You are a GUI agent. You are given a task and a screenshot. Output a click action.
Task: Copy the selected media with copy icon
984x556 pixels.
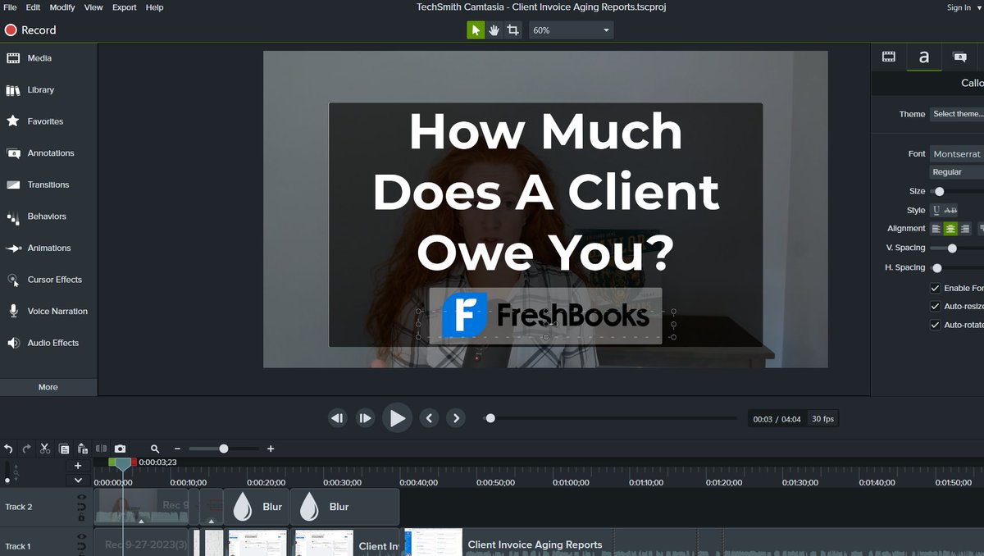(x=64, y=449)
